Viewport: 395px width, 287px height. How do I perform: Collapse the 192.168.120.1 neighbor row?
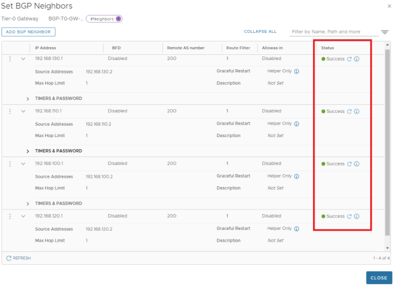23,216
